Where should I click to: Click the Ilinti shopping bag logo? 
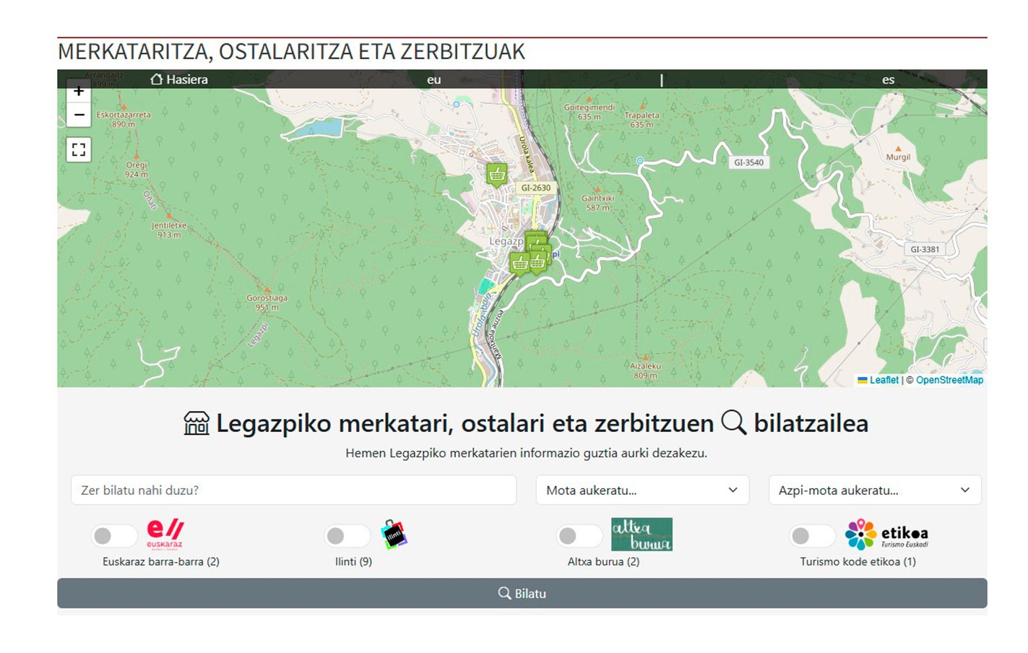coord(394,535)
